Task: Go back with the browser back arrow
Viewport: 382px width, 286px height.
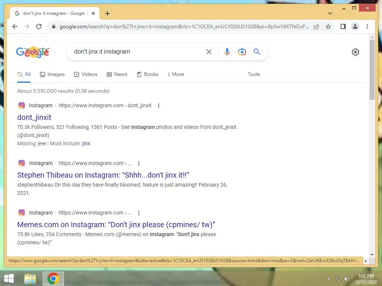Action: tap(15, 26)
